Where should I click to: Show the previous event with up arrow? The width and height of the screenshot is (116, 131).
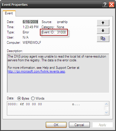[103, 23]
